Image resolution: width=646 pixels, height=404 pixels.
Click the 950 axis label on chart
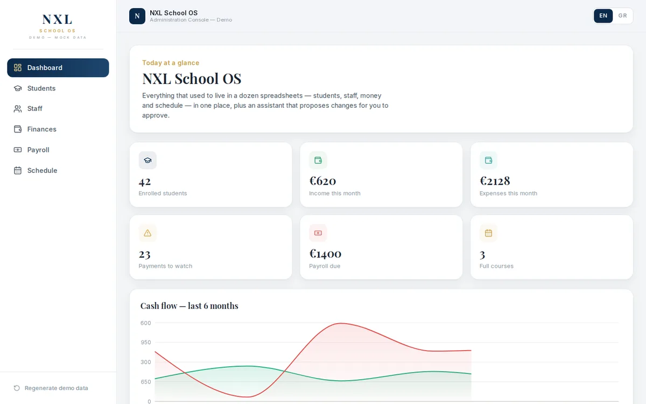coord(146,343)
